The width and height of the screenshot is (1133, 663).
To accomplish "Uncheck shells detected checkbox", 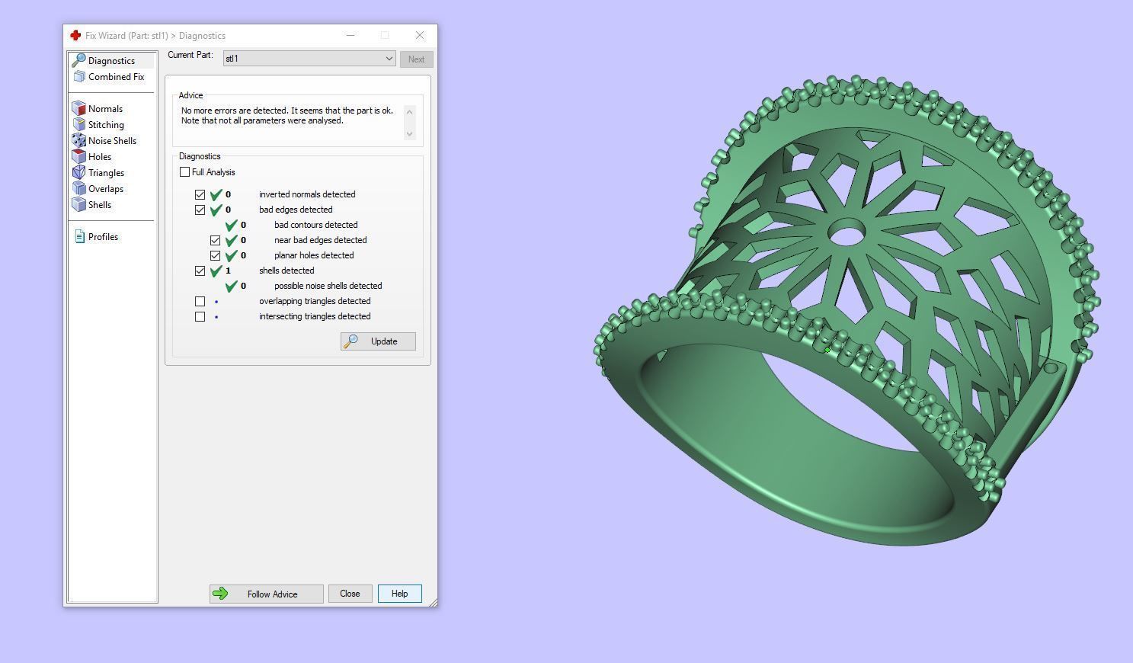I will coord(200,271).
